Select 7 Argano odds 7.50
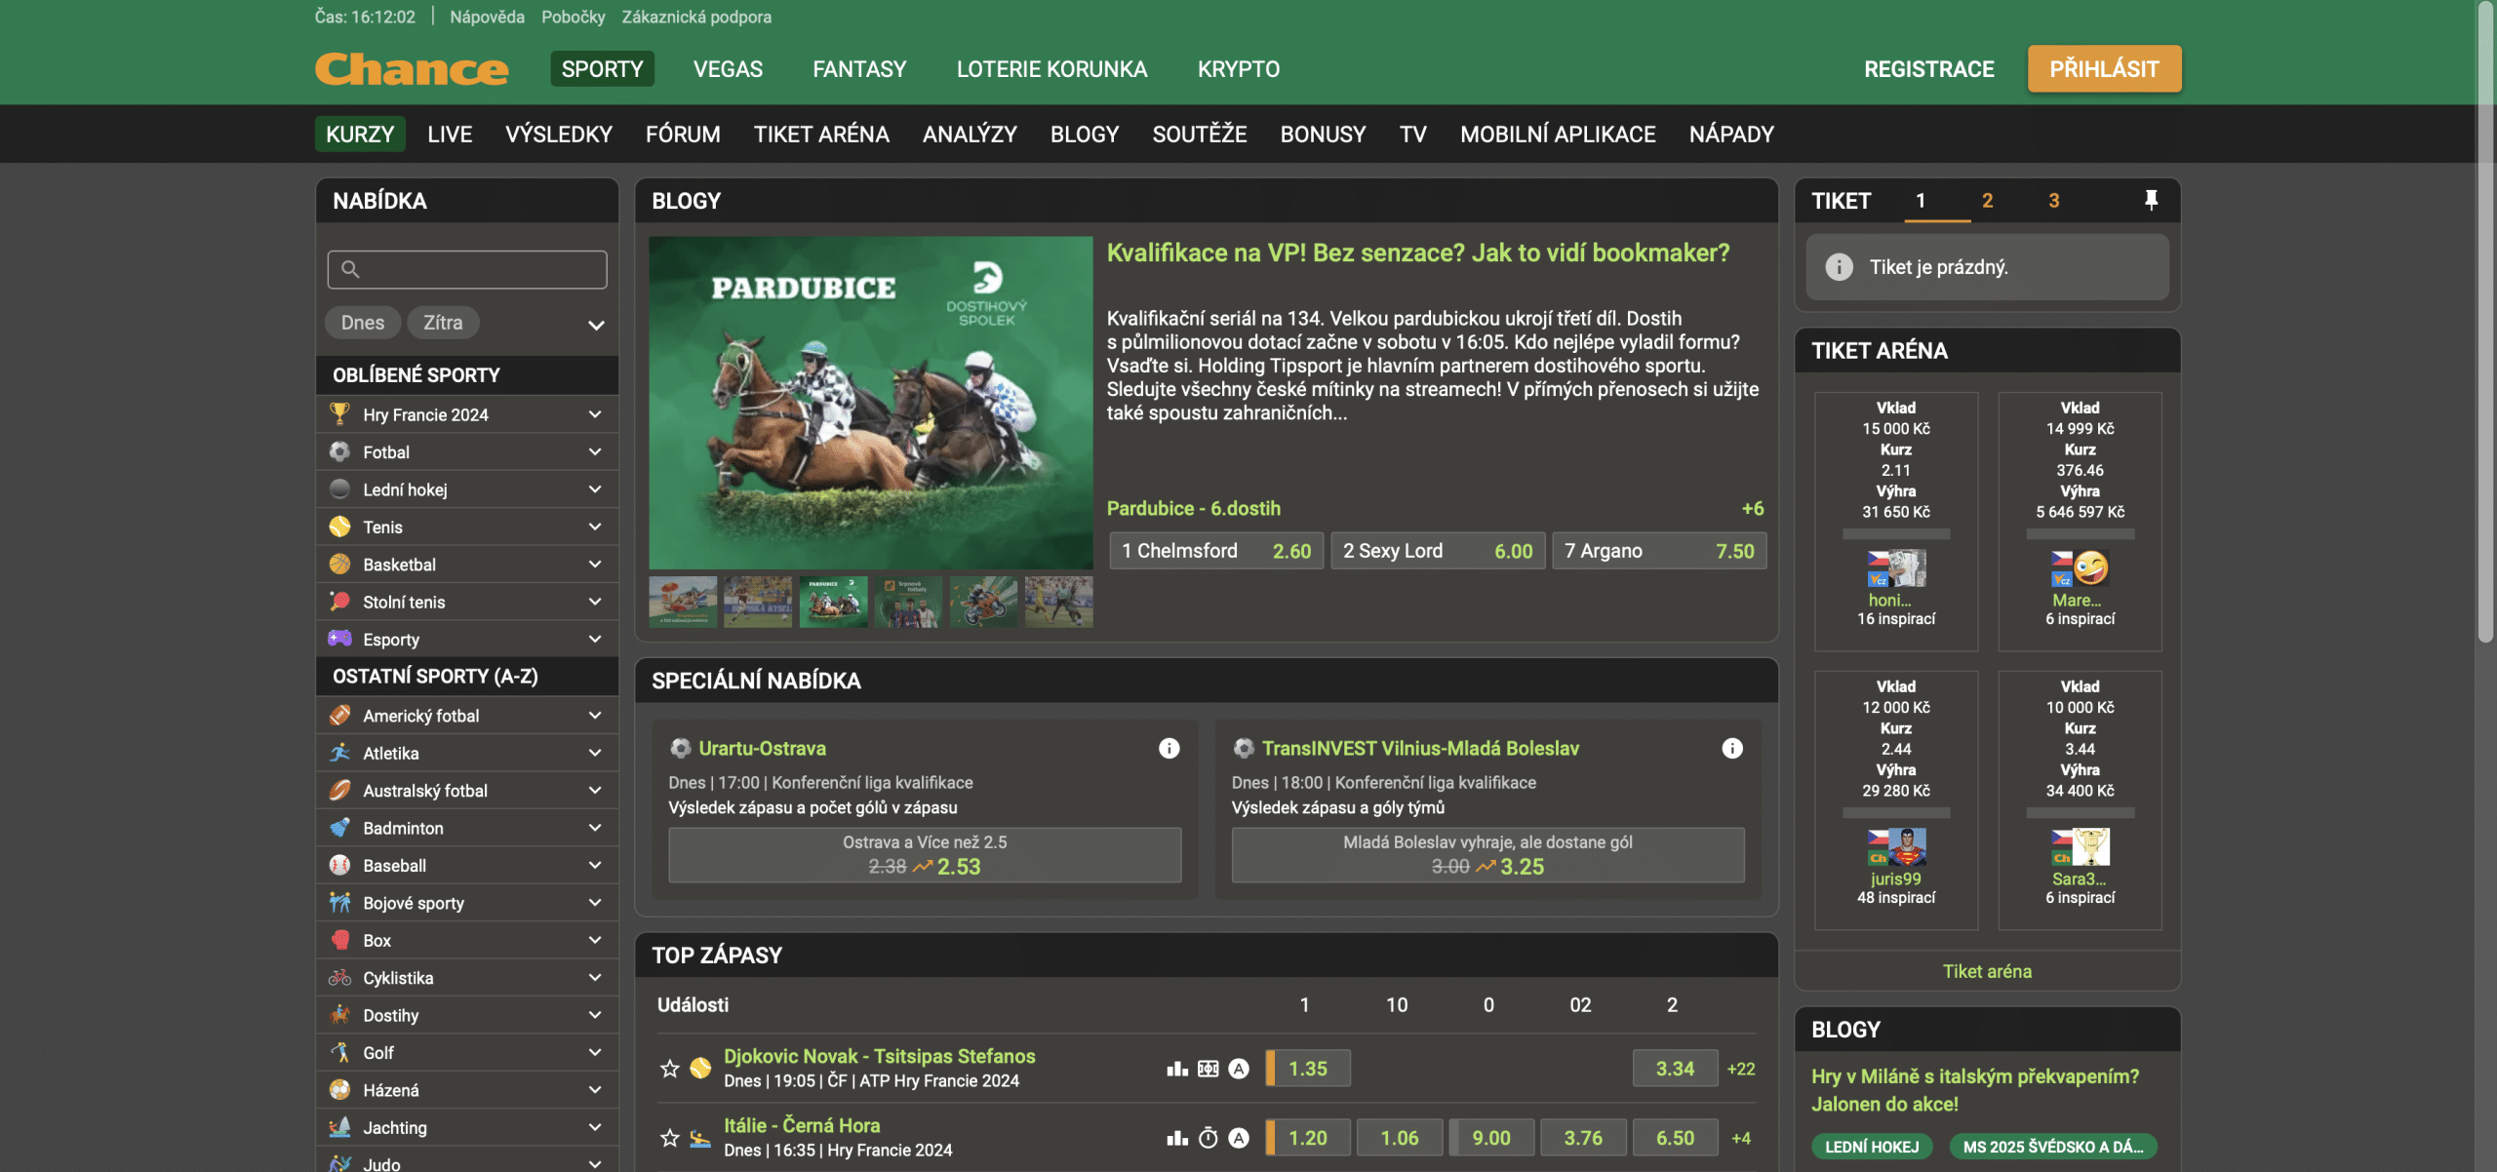 tap(1659, 551)
